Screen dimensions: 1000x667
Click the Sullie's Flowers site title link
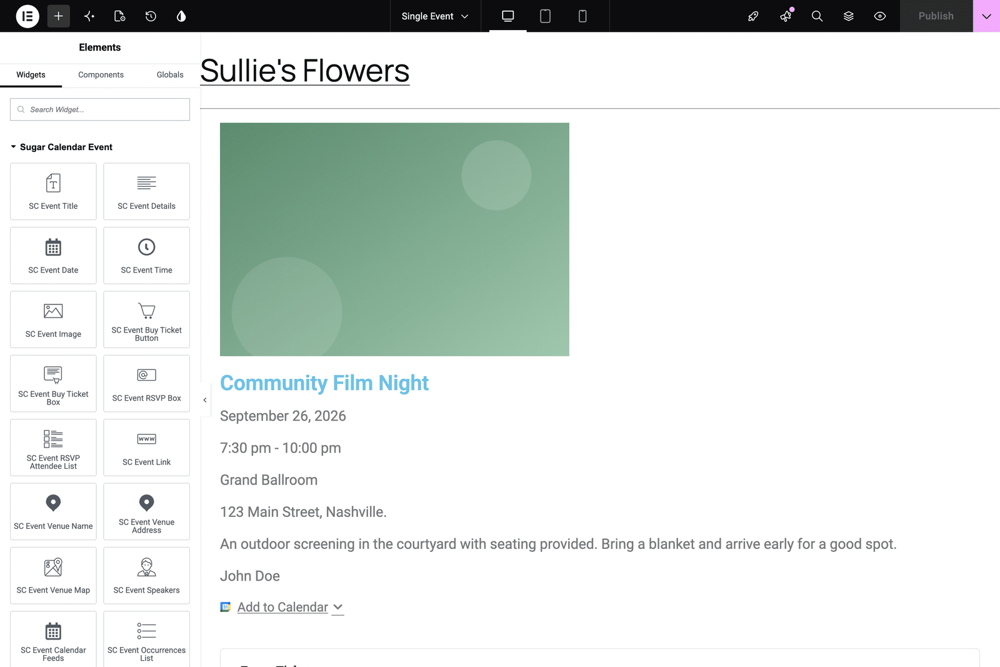click(x=305, y=71)
